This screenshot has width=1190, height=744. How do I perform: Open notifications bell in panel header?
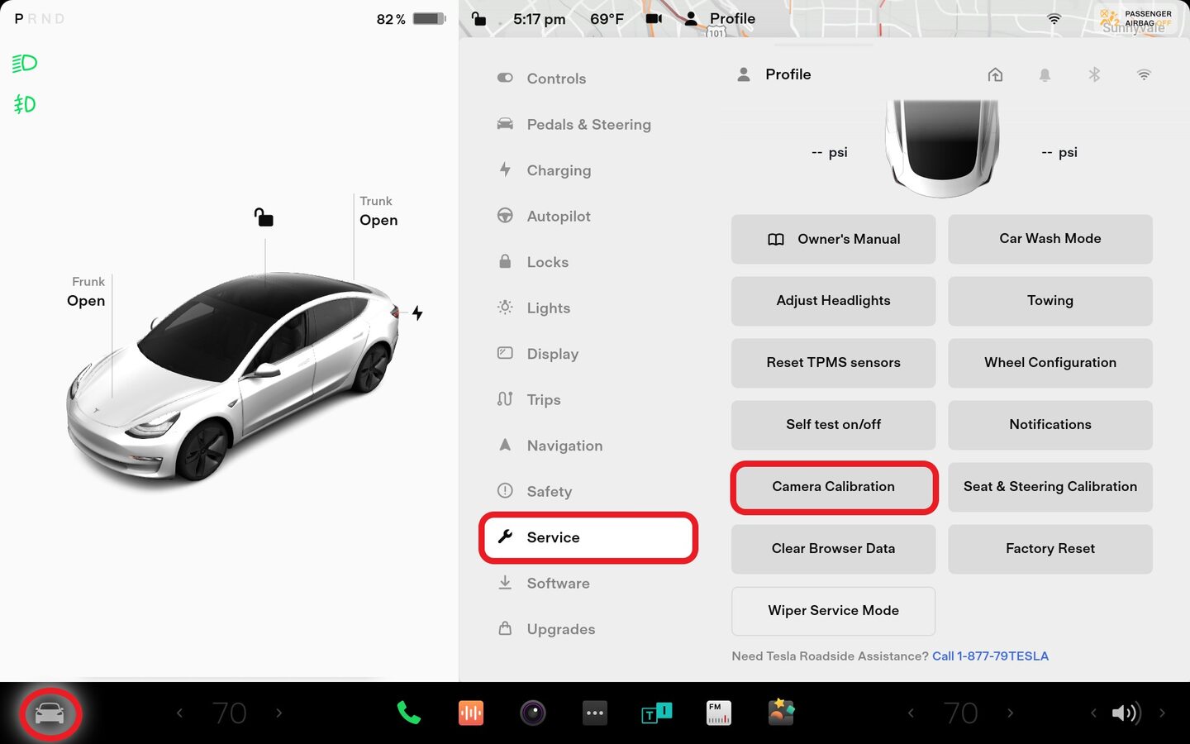pos(1045,74)
